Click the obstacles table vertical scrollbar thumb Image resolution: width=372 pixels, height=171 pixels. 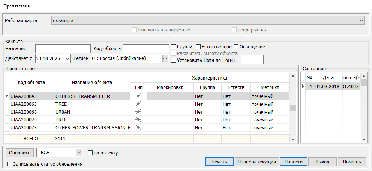(293, 108)
